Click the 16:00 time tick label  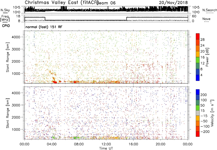[x=133, y=144]
